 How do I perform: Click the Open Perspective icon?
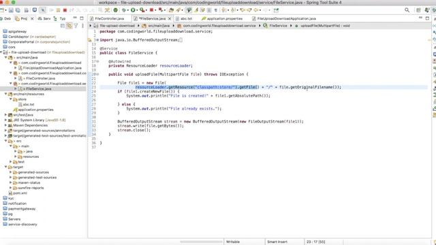pos(418,10)
